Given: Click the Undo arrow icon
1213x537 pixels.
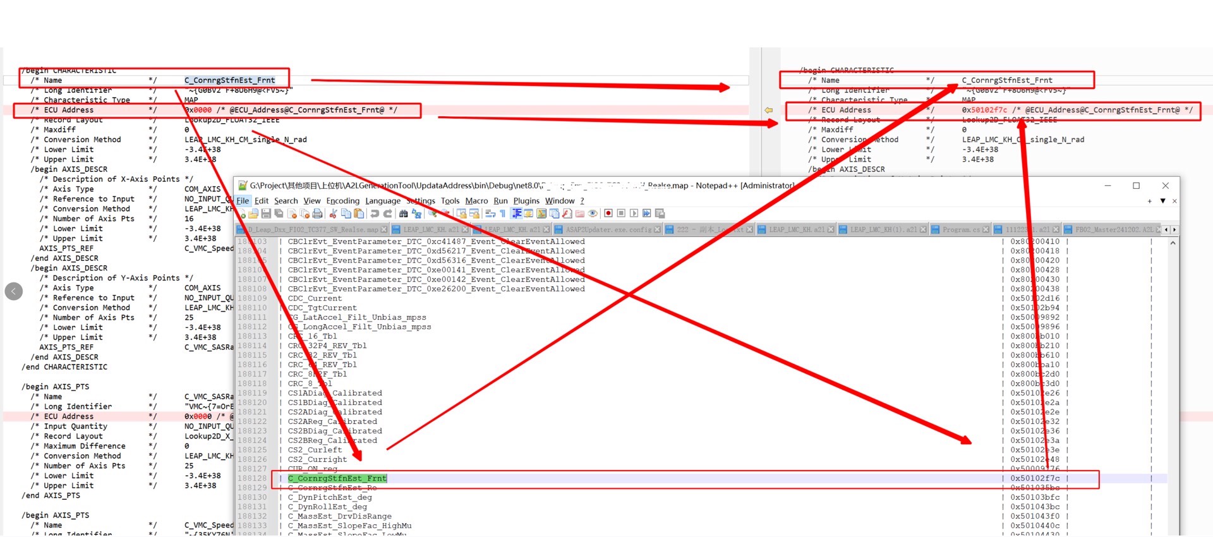Looking at the screenshot, I should [374, 214].
